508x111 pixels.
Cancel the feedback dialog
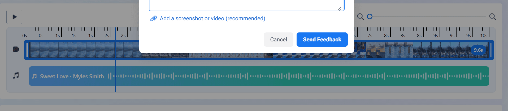tap(279, 40)
